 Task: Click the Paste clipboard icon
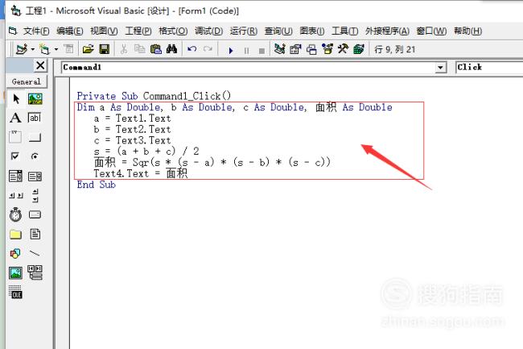click(156, 49)
